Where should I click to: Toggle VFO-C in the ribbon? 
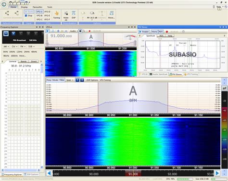pos(39,19)
